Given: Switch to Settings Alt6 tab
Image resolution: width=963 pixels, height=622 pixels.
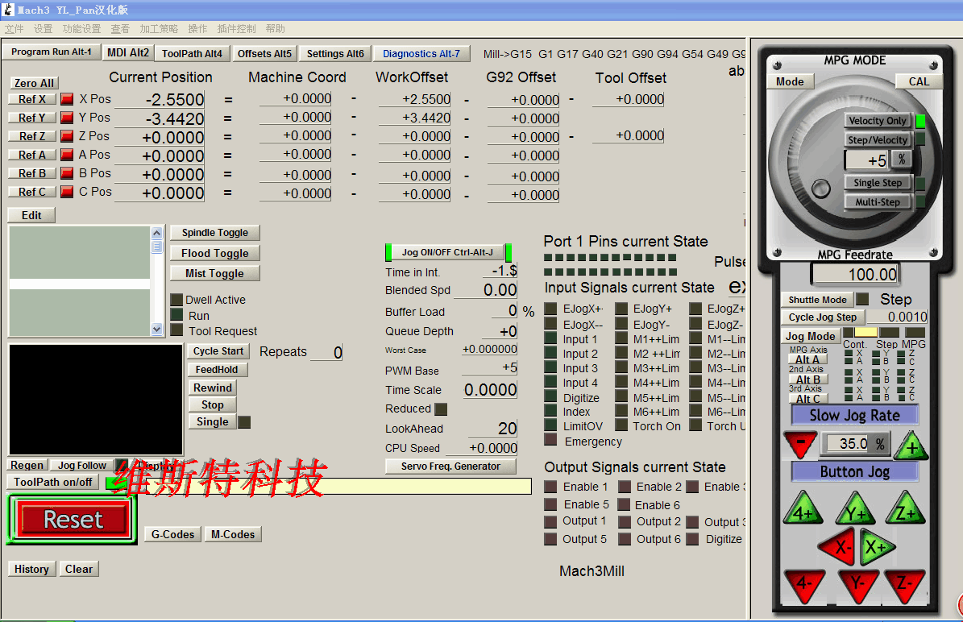Looking at the screenshot, I should coord(335,53).
